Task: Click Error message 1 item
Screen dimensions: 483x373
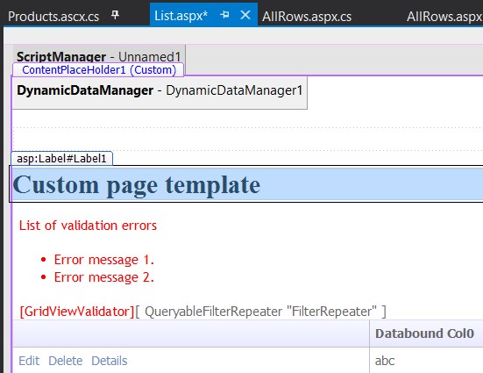Action: (x=103, y=260)
